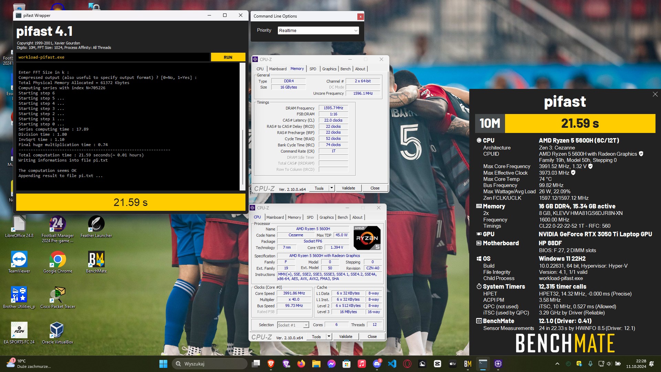This screenshot has width=661, height=372.
Task: Open Discord from the taskbar
Action: click(377, 364)
